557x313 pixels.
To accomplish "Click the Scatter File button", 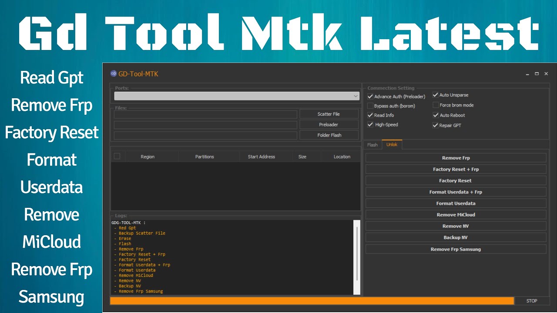I will click(329, 114).
